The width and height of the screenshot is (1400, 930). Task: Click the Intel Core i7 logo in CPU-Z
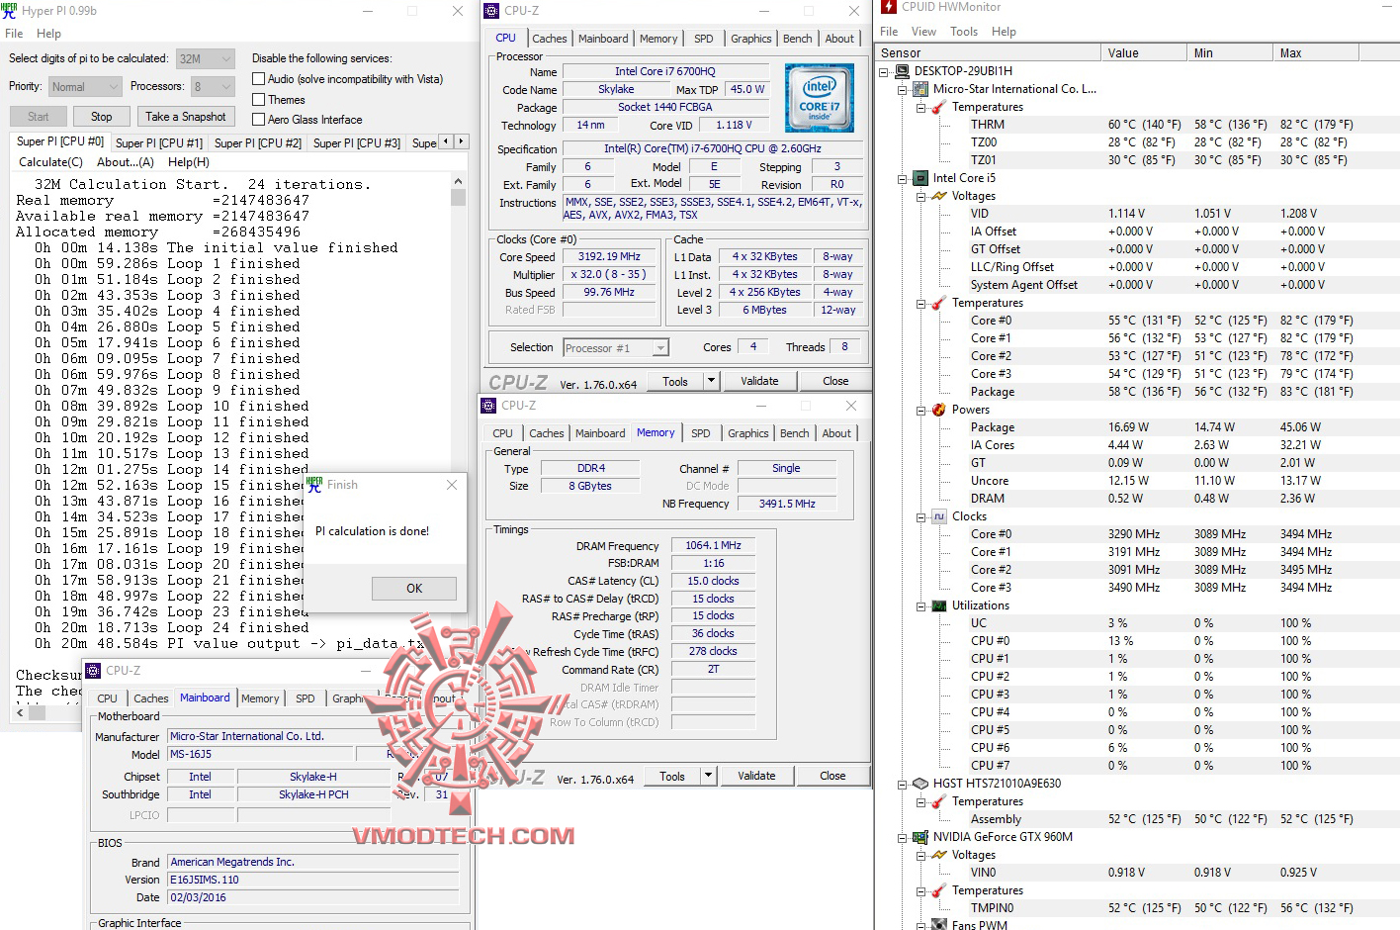[x=819, y=96]
